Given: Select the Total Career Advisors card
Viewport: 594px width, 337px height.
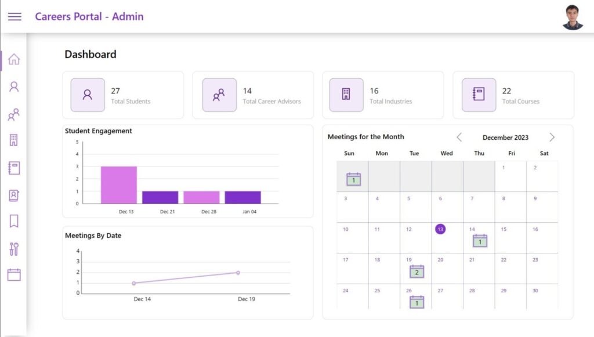Looking at the screenshot, I should (253, 95).
